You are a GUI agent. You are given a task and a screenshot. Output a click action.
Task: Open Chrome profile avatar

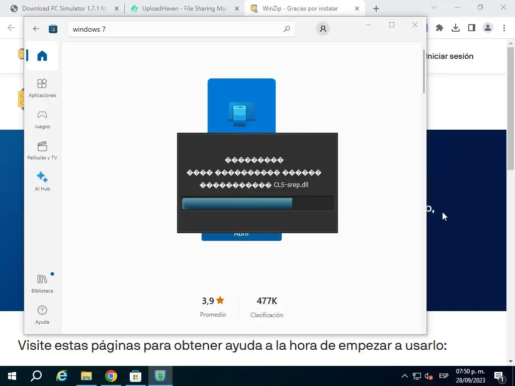488,28
